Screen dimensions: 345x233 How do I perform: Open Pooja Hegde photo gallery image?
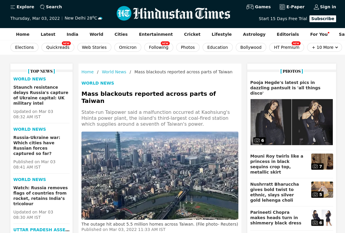pyautogui.click(x=291, y=122)
